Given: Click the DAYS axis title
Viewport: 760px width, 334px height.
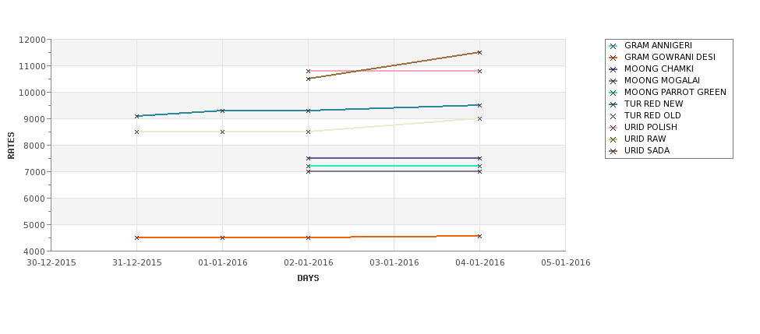Looking at the screenshot, I should [308, 279].
